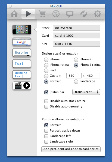Select the iPhone design size radio
Screen dimensions: 112x162
coord(46,59)
